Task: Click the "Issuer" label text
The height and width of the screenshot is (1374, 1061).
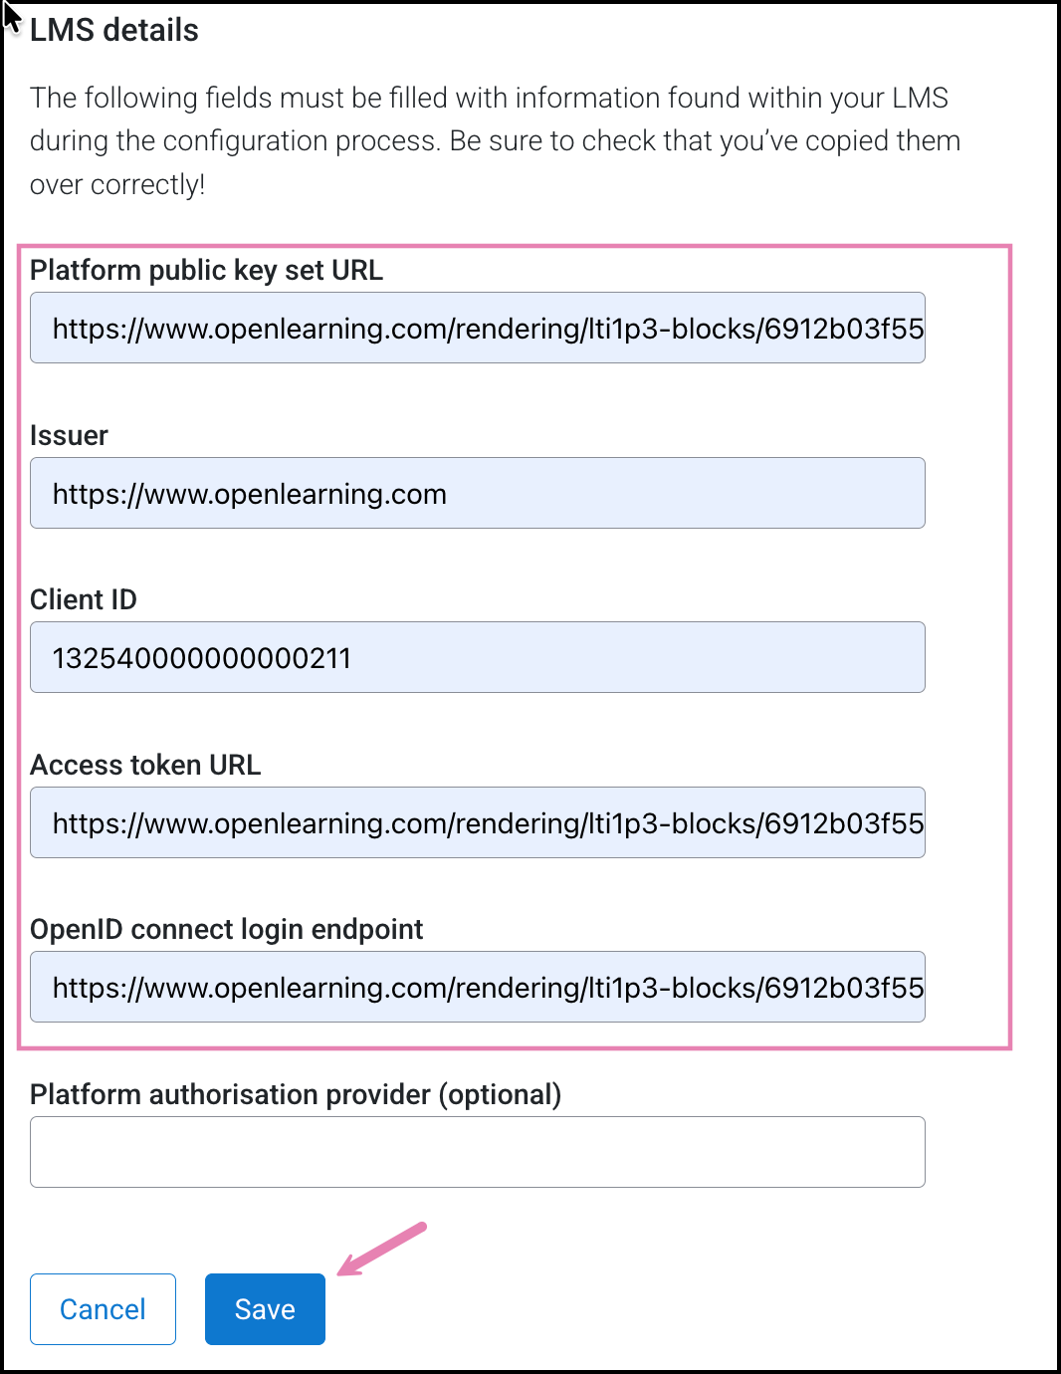Action: pos(69,435)
